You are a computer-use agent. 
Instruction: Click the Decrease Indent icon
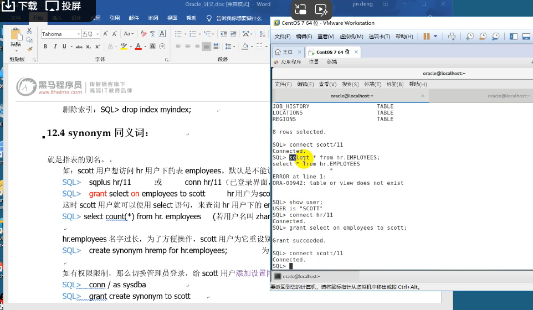click(x=223, y=34)
